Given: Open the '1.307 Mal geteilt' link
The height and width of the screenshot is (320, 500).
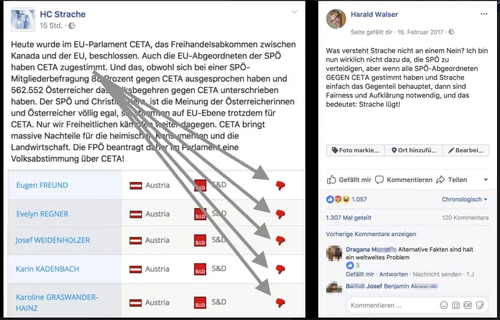Looking at the screenshot, I should pyautogui.click(x=349, y=218).
